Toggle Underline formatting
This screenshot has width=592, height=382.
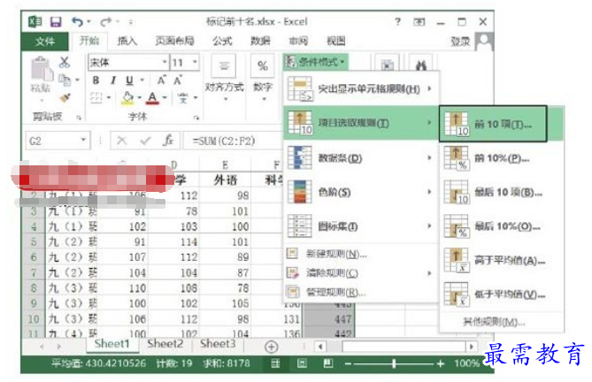click(x=129, y=80)
